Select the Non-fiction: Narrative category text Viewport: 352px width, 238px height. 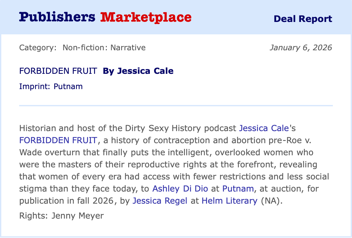(x=104, y=48)
